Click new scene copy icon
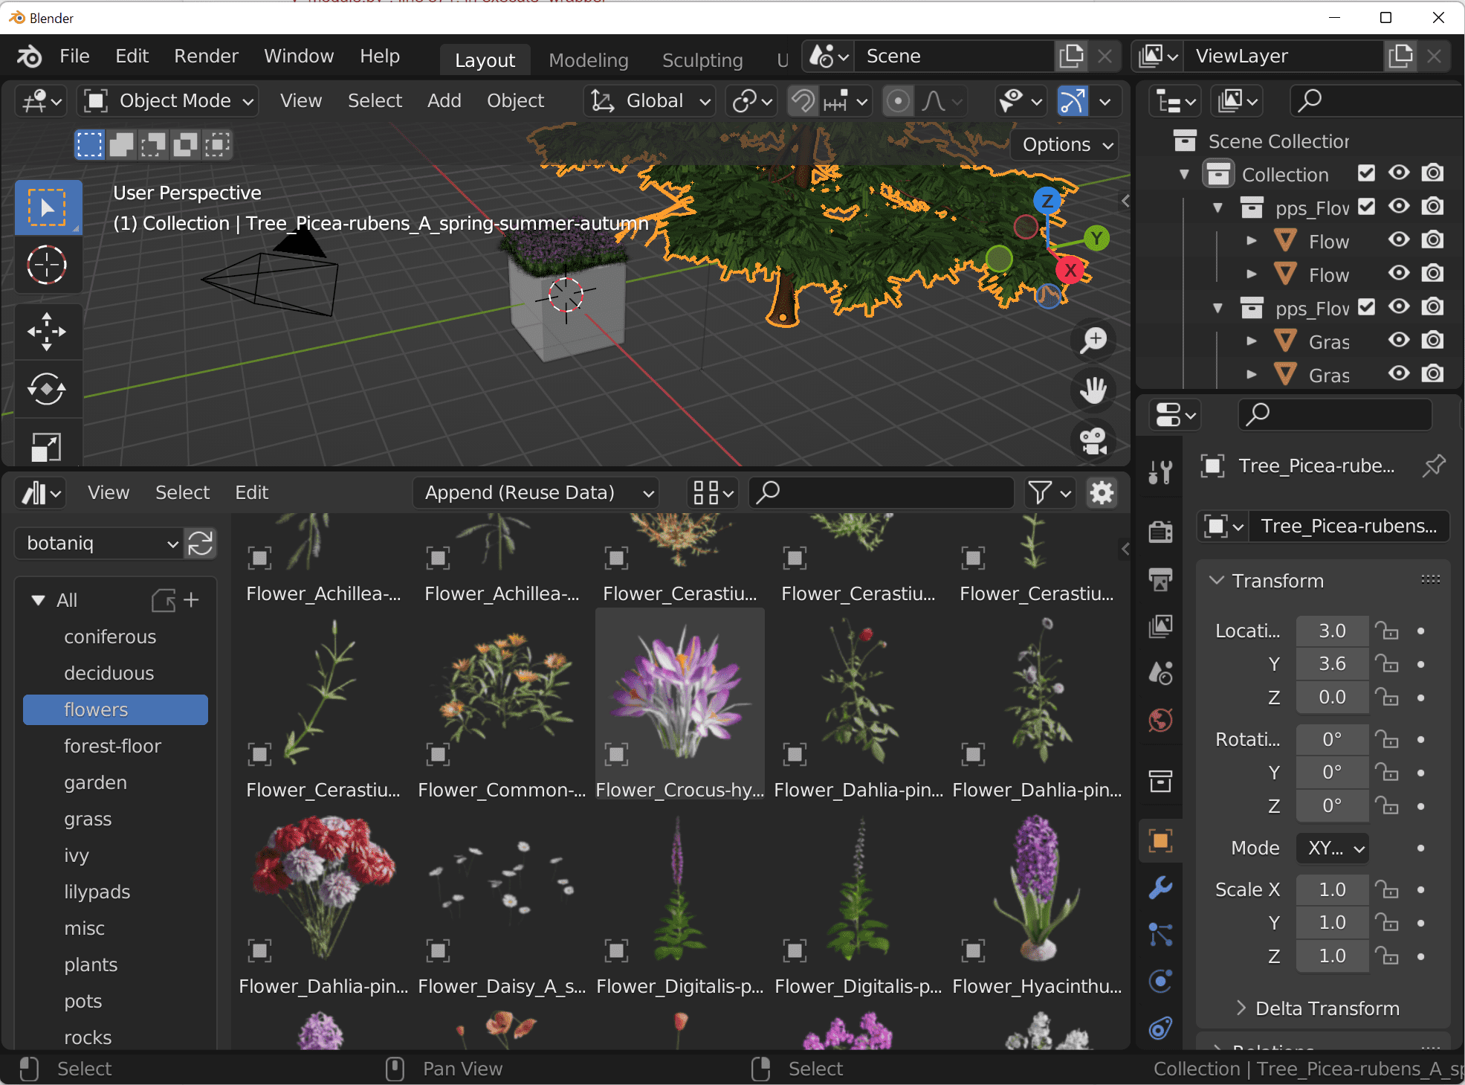Image resolution: width=1465 pixels, height=1085 pixels. pos(1072,57)
